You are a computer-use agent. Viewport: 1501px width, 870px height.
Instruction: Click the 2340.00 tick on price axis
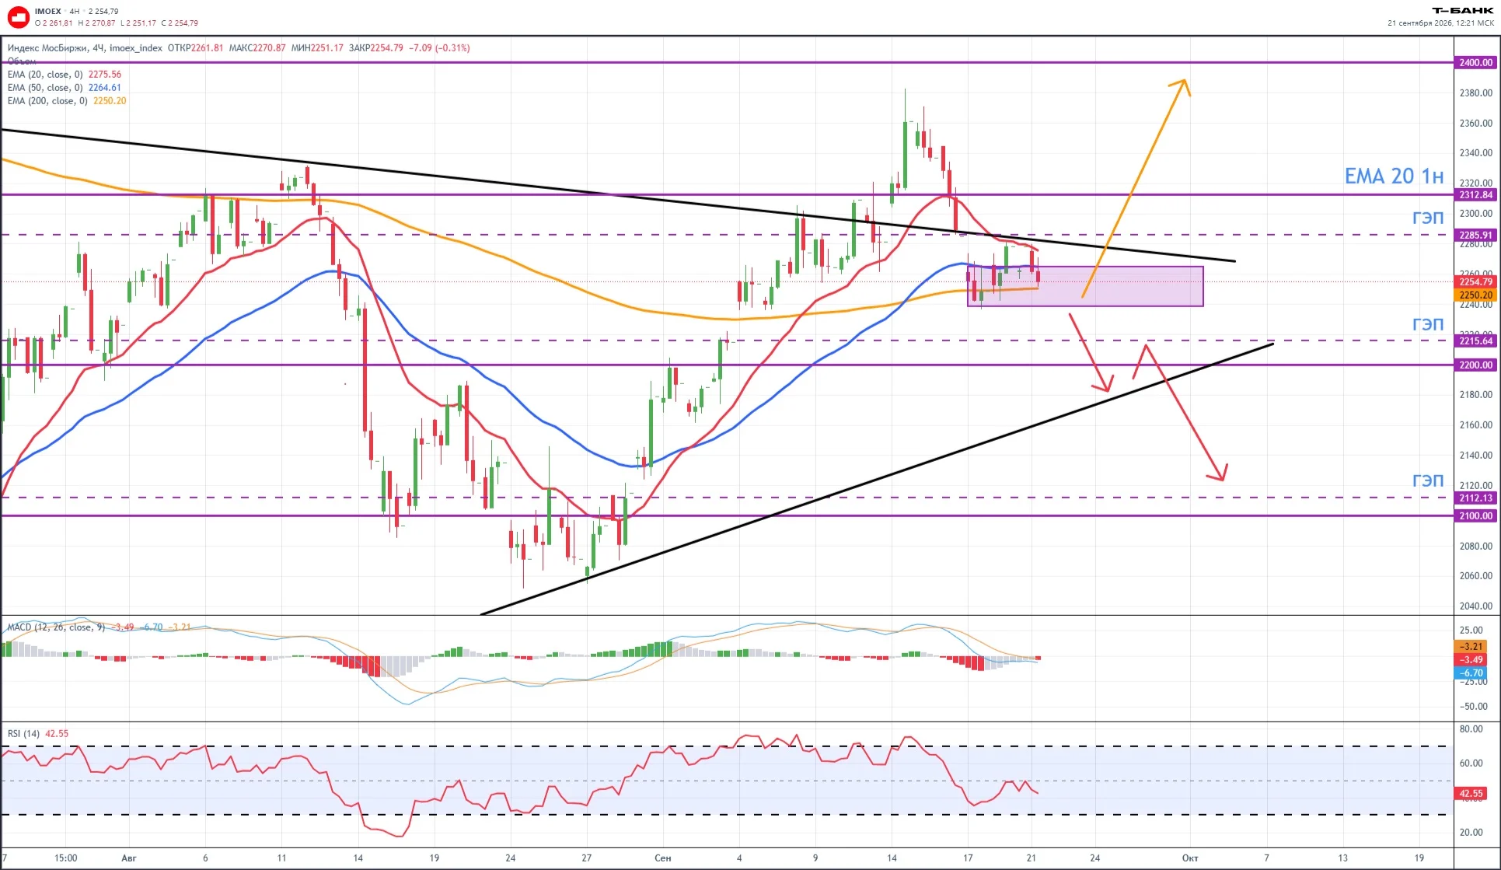coord(1475,152)
